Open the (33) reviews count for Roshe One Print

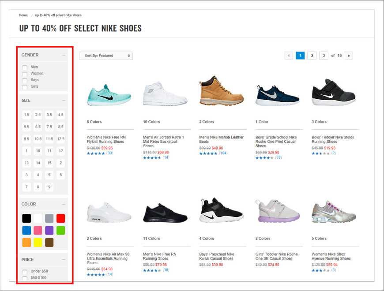click(x=279, y=157)
